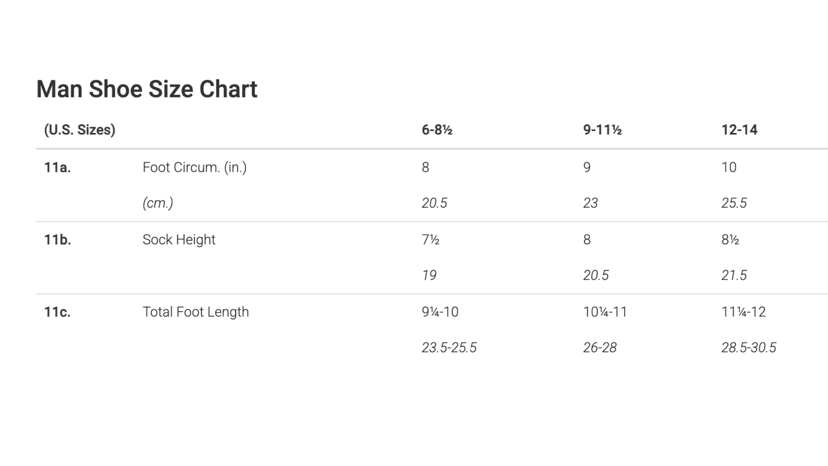Click the 9¼-10 foot length value
Viewport: 828px width, 466px height.
click(x=440, y=312)
